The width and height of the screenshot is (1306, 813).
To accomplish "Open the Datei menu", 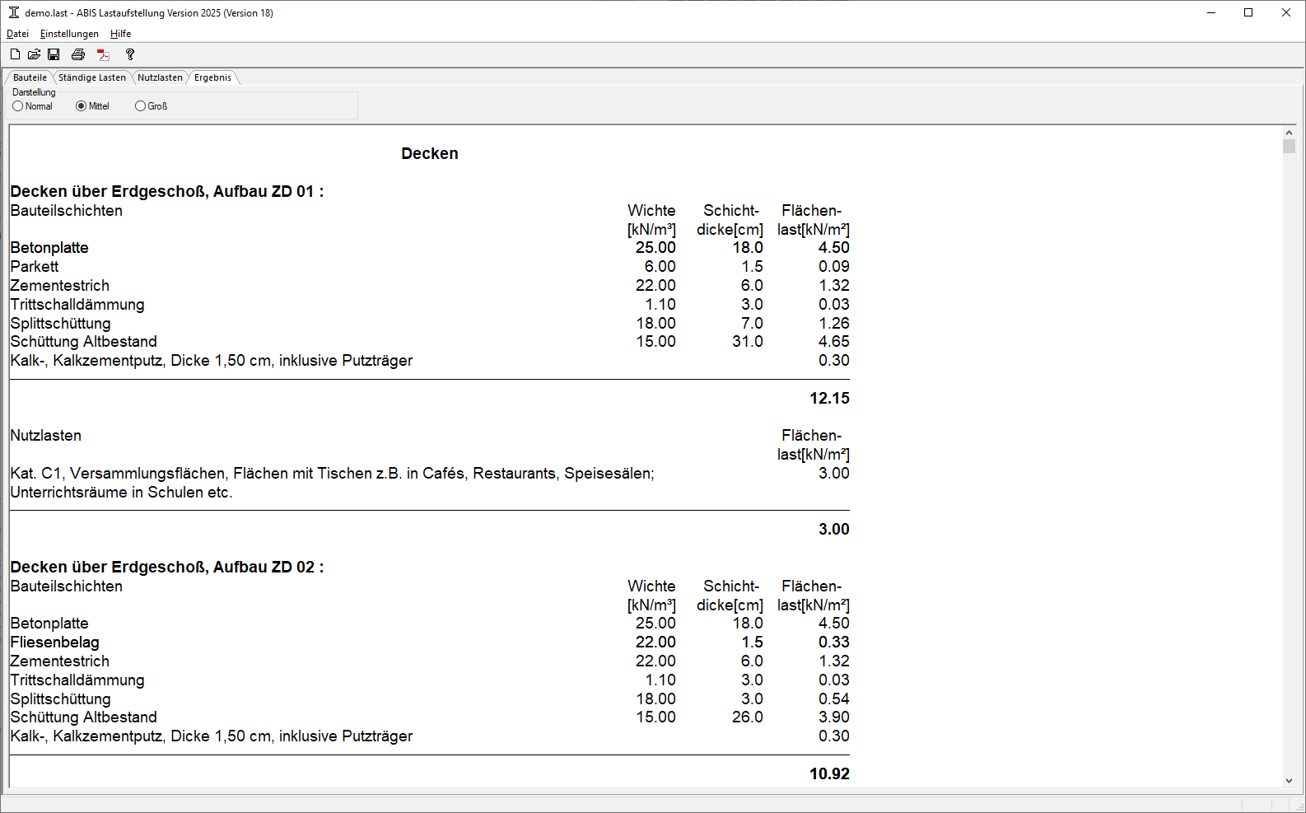I will point(17,34).
